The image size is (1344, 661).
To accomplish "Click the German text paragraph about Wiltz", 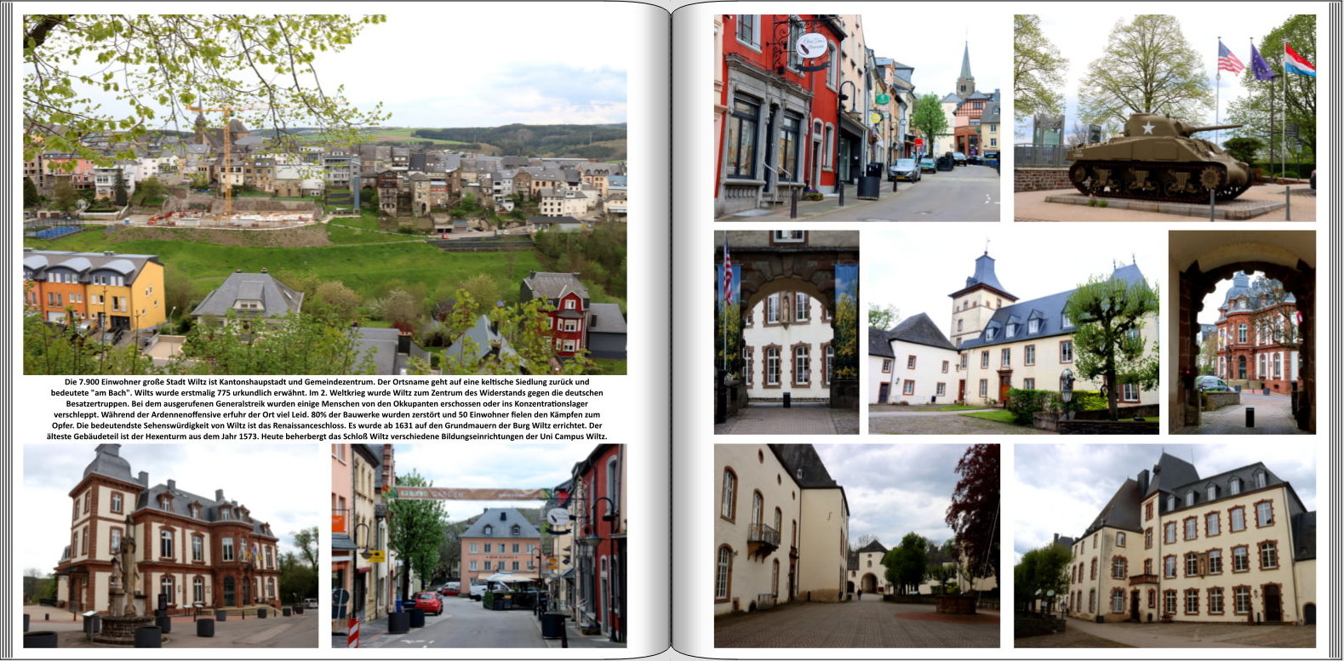I will tap(325, 409).
